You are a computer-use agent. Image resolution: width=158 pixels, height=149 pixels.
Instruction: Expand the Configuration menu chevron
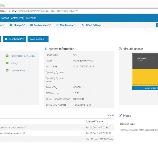[x=50, y=25]
